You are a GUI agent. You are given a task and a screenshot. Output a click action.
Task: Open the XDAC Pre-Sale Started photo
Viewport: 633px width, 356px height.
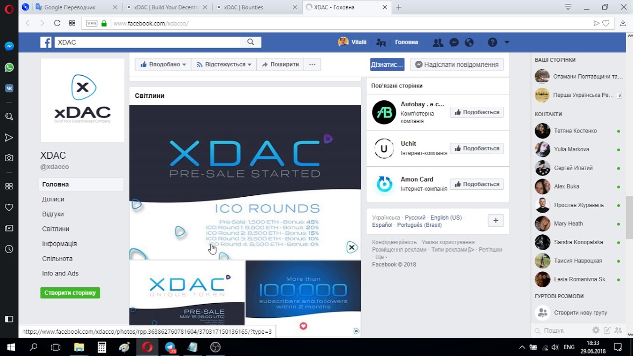coord(245,182)
